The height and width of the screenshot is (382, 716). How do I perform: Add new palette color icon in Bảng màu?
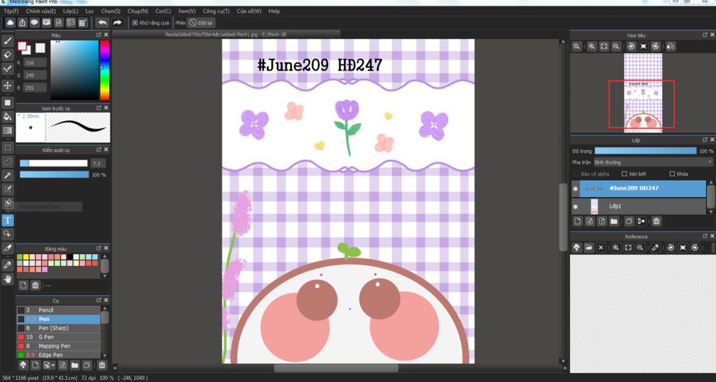[23, 285]
